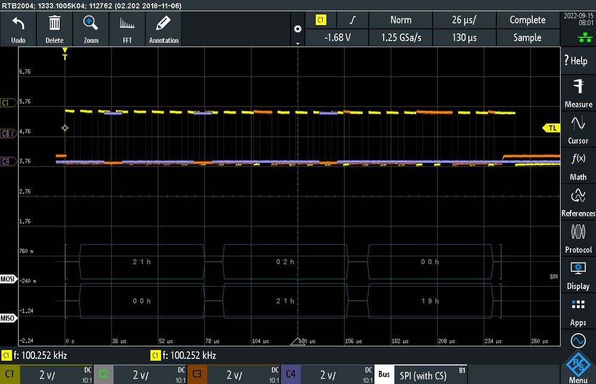Select the yellow TL trigger level marker
596x384 pixels.
(551, 128)
